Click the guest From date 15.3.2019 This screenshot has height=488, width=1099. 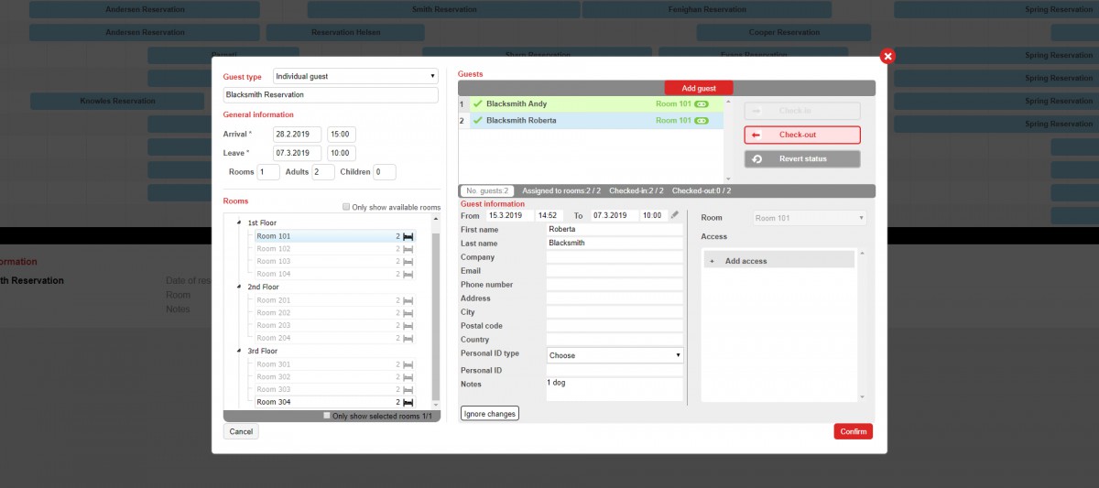pos(509,215)
